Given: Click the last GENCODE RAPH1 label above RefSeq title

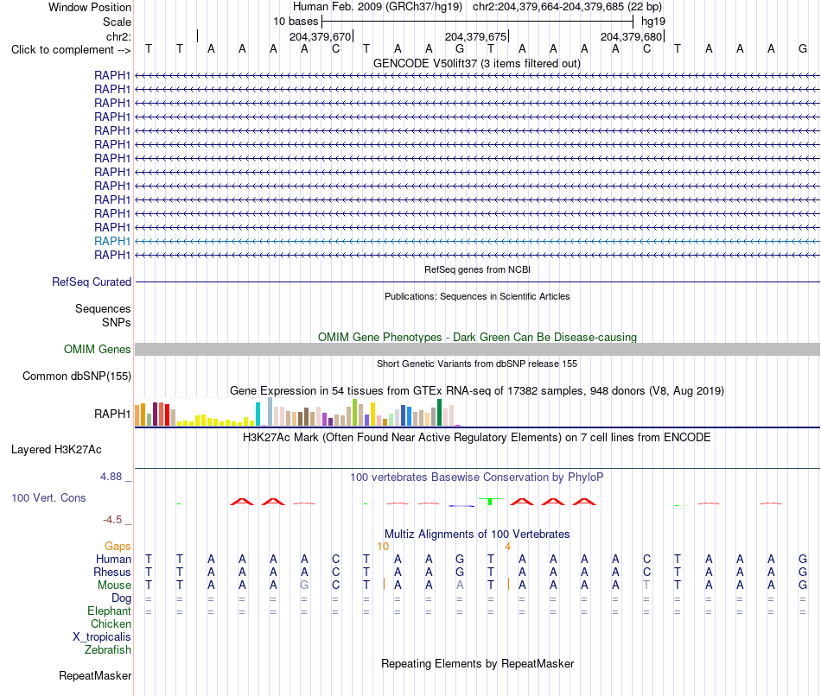Looking at the screenshot, I should point(112,255).
